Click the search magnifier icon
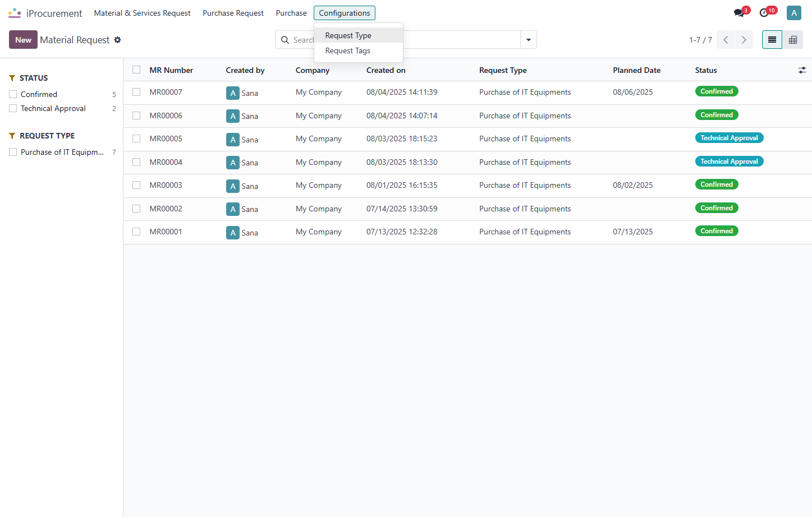 (285, 40)
